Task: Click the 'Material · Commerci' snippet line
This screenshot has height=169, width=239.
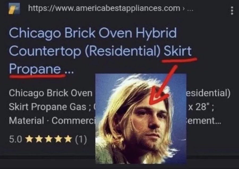Action: 52,121
